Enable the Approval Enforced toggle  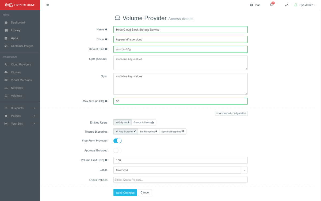[117, 151]
